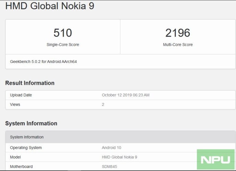Click the Upload Date row label
This screenshot has height=171, width=236.
(21, 95)
